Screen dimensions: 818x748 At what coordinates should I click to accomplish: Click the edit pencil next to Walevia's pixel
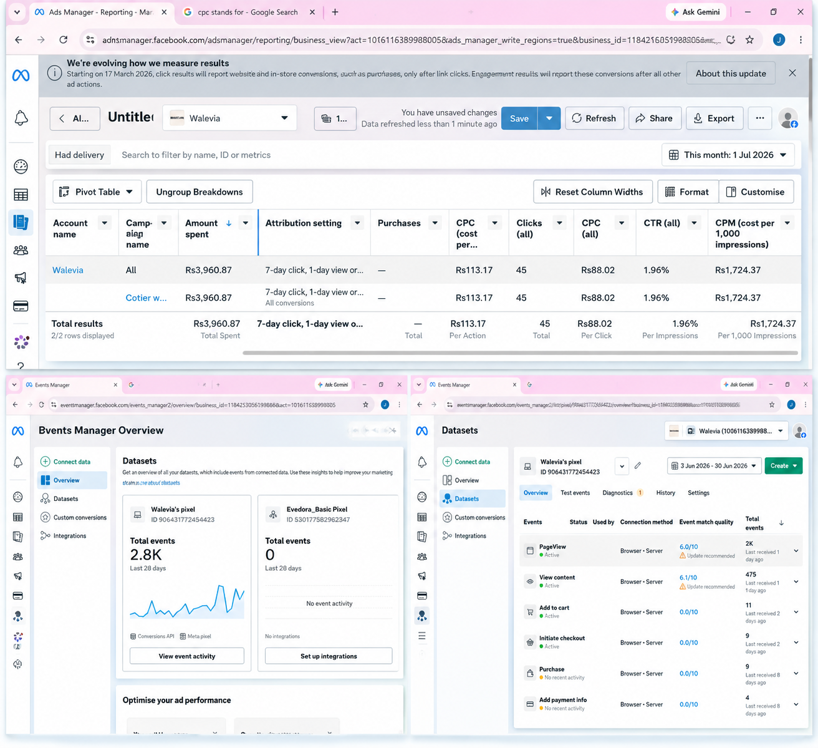(x=638, y=465)
